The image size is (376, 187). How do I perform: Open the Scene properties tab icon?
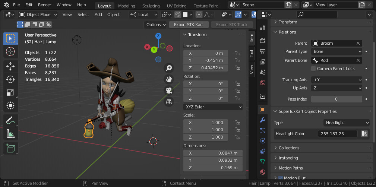click(x=263, y=72)
